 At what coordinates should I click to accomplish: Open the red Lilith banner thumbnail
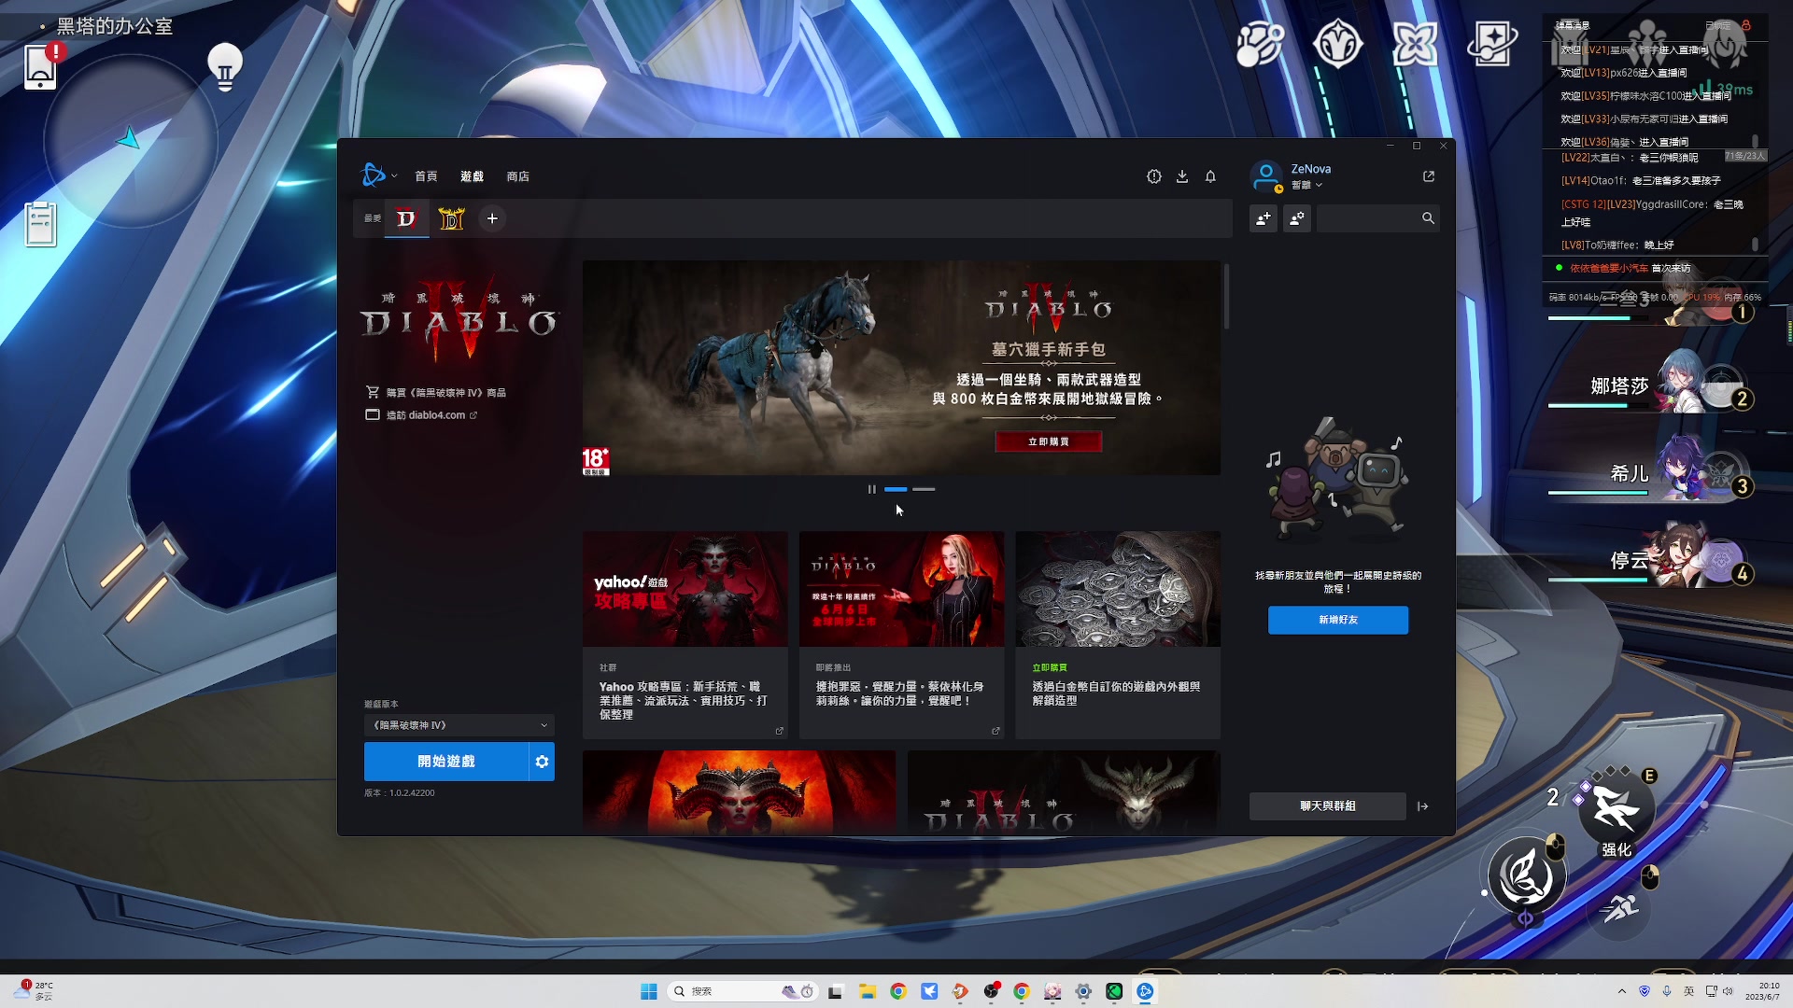(739, 791)
